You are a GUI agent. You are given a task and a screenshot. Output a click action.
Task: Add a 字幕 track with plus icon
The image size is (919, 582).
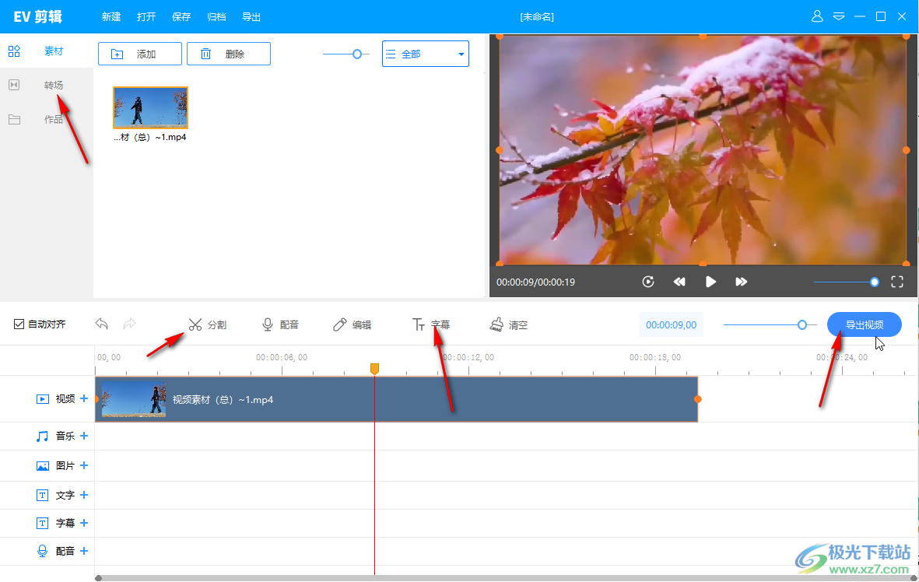coord(84,522)
